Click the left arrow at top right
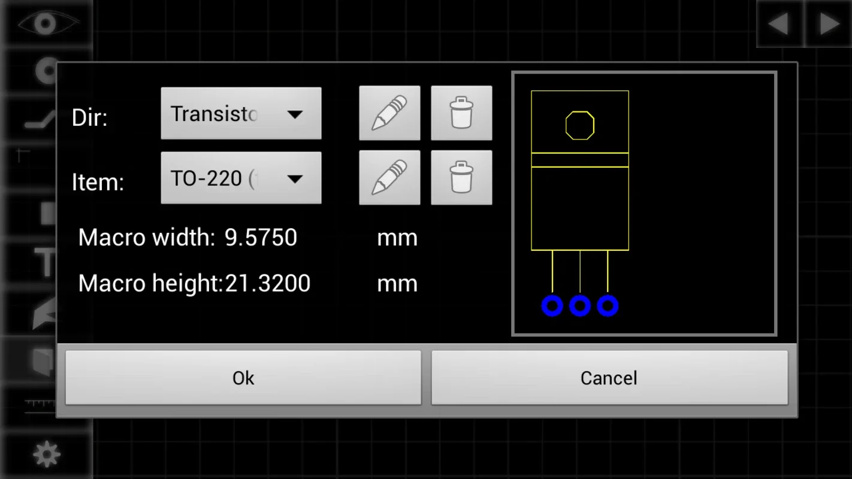Screen dimensions: 852x479 [778, 24]
